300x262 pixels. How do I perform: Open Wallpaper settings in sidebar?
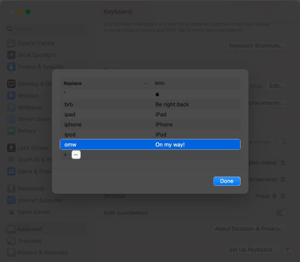point(25,107)
